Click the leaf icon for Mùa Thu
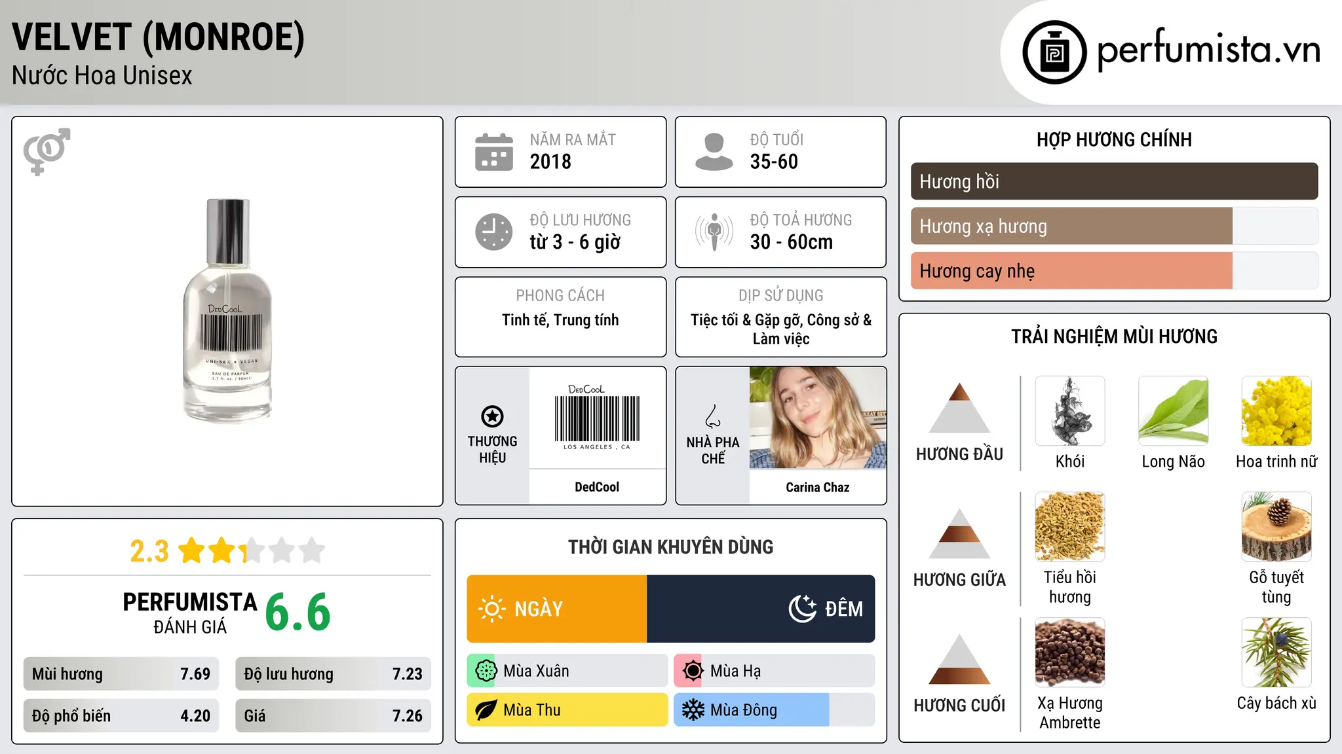 [x=486, y=710]
